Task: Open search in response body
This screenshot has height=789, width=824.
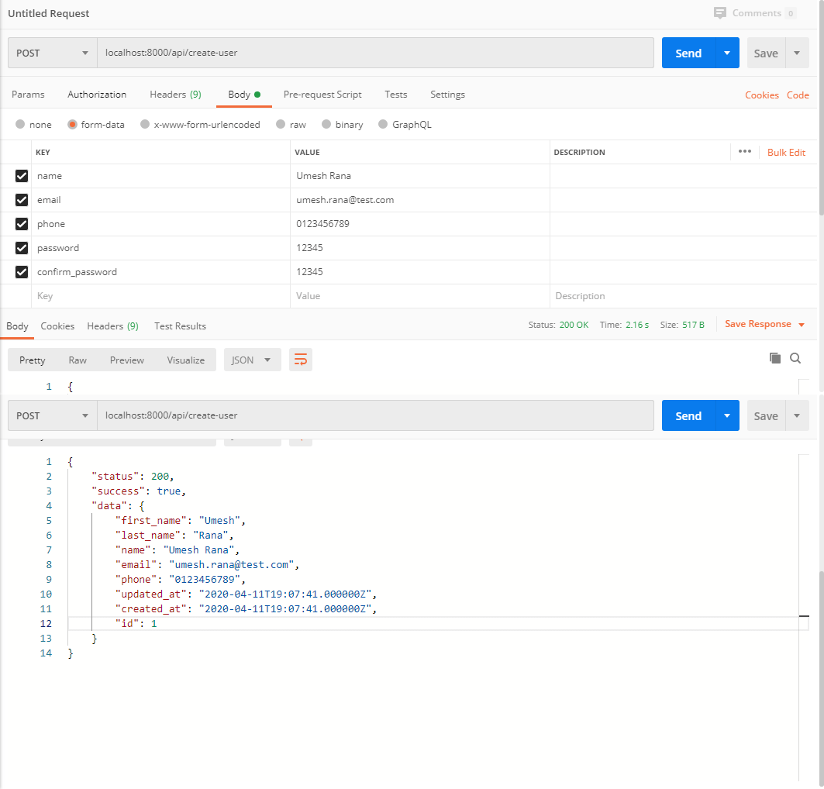Action: click(795, 358)
